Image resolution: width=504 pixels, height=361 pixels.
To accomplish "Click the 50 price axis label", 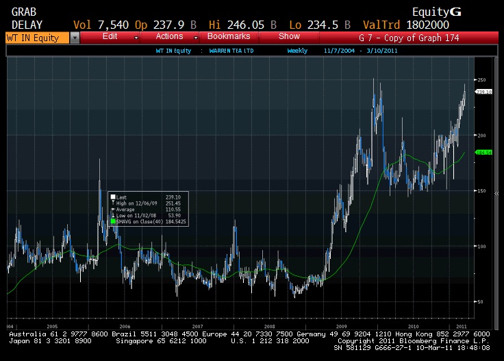I will (x=480, y=301).
